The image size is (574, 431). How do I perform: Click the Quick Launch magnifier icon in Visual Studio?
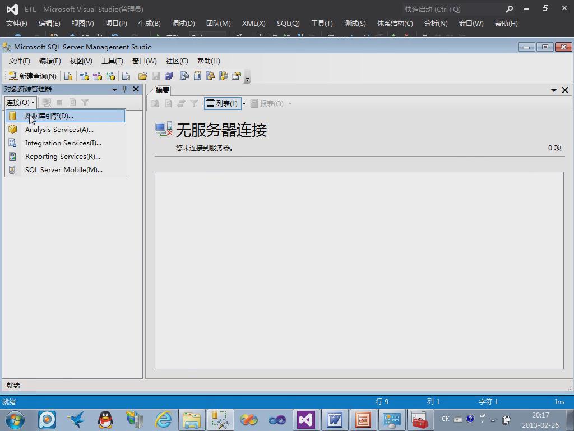tap(509, 9)
